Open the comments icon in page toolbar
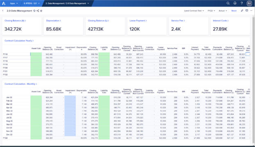The height and width of the screenshot is (147, 255). click(247, 11)
